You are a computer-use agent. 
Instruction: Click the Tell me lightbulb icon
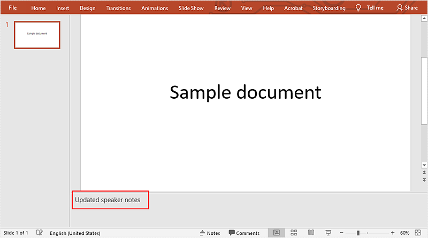tap(358, 8)
